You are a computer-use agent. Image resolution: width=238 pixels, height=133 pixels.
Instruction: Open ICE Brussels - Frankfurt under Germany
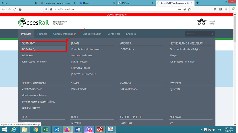(35, 62)
